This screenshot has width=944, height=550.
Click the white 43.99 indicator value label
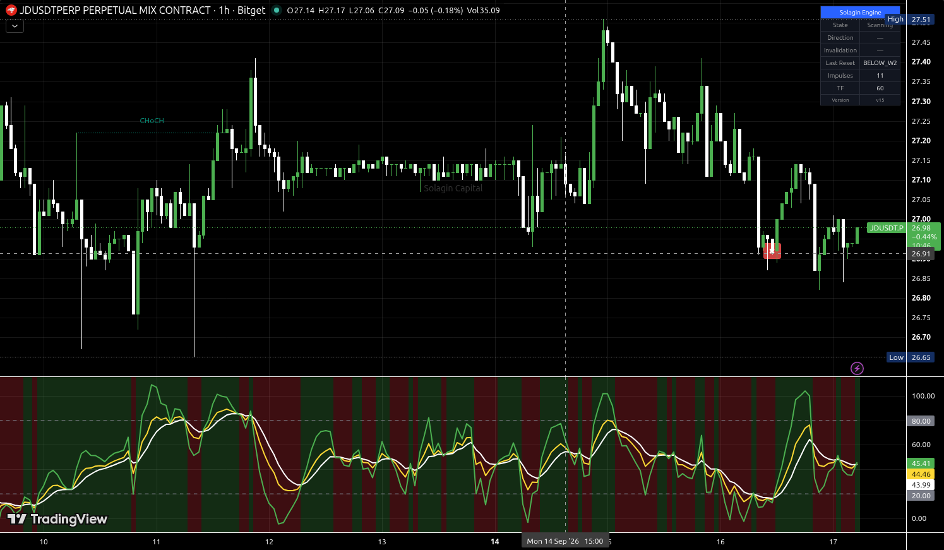921,485
